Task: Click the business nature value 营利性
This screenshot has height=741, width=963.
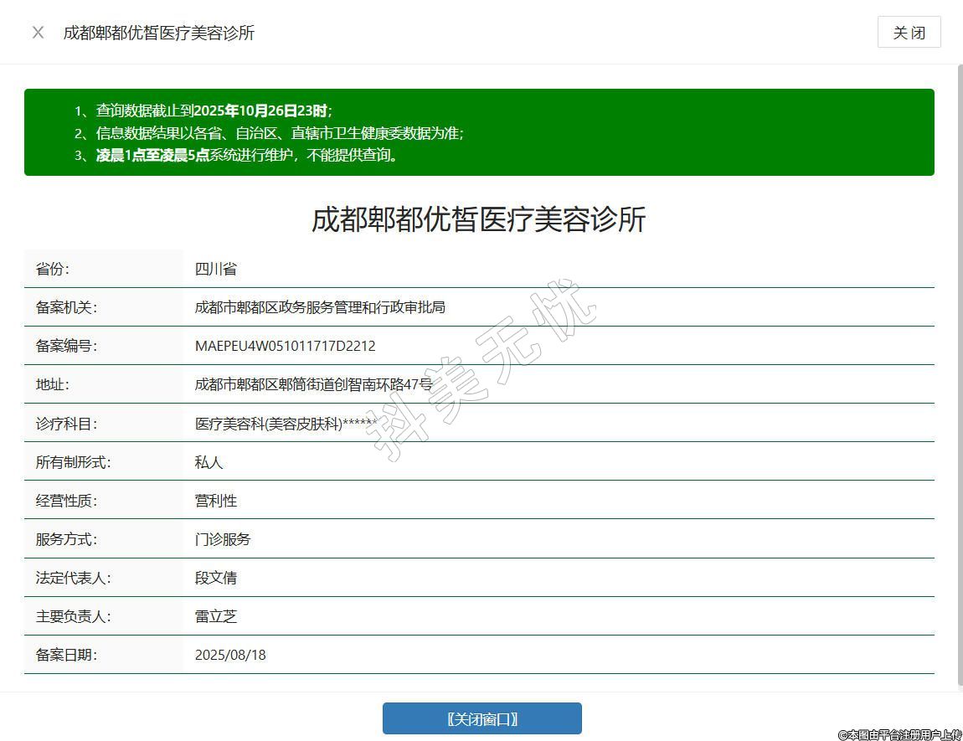Action: (216, 501)
